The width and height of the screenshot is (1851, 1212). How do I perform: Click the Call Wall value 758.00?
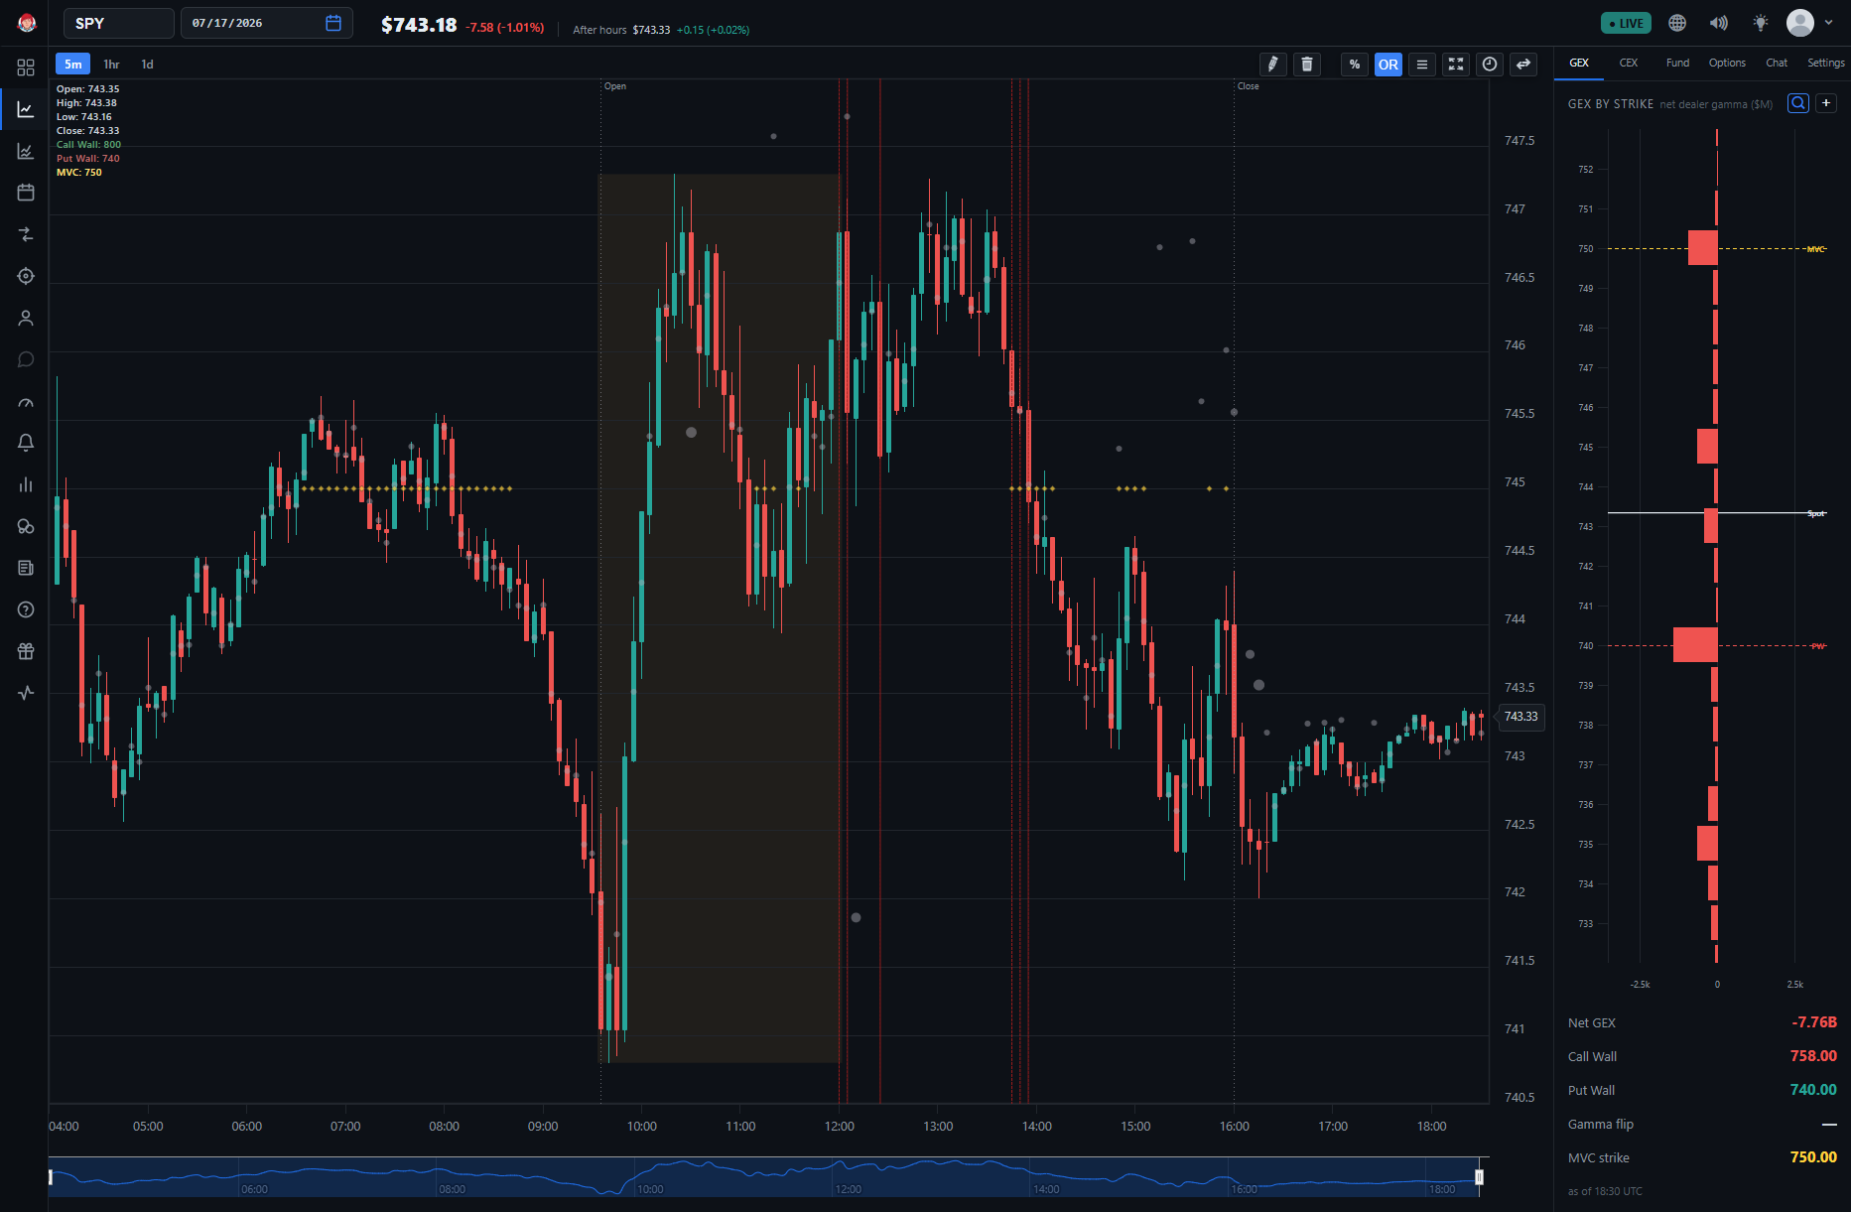click(x=1813, y=1056)
